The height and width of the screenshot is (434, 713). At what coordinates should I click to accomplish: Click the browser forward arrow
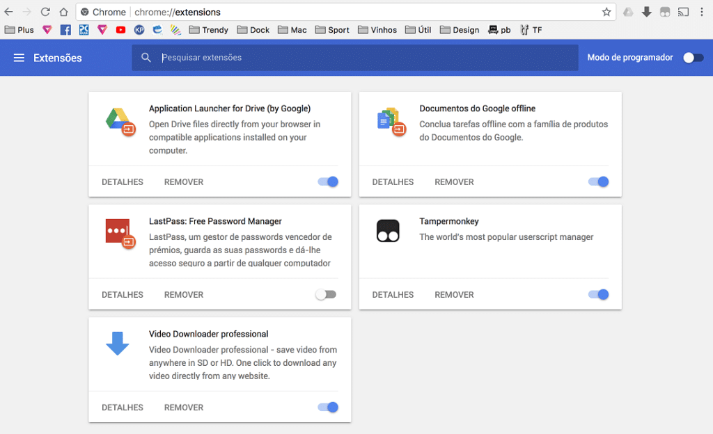27,12
